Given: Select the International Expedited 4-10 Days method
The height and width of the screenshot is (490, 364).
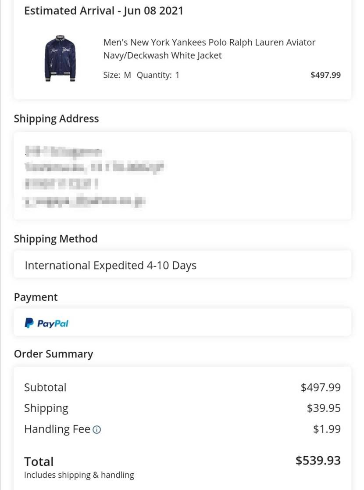Looking at the screenshot, I should 111,265.
